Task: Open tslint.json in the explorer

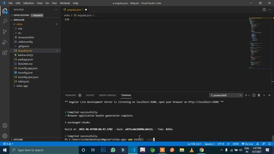Action: pyautogui.click(x=24, y=82)
